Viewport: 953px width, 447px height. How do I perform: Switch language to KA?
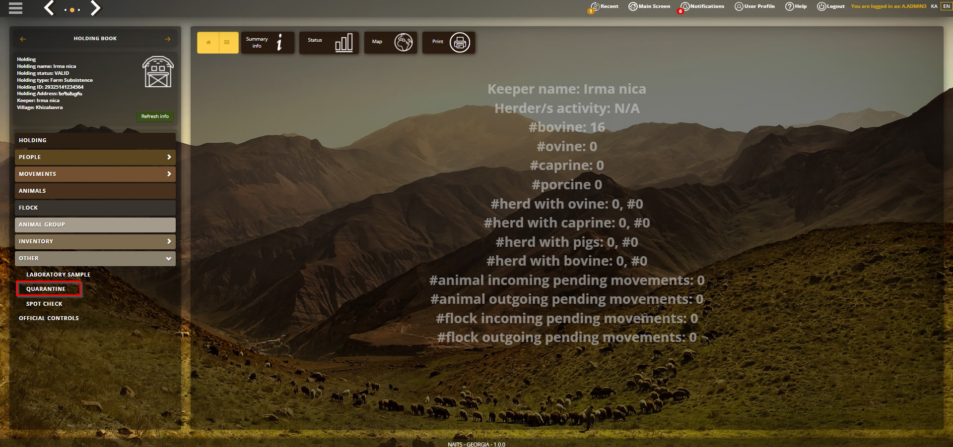click(934, 6)
